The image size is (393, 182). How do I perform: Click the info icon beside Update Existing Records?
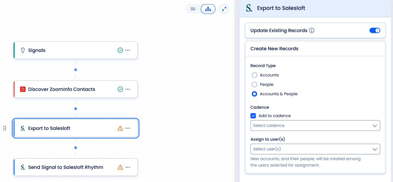[x=312, y=31]
